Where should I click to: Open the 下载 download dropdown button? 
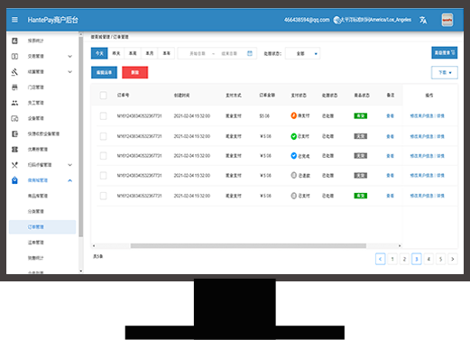click(445, 72)
